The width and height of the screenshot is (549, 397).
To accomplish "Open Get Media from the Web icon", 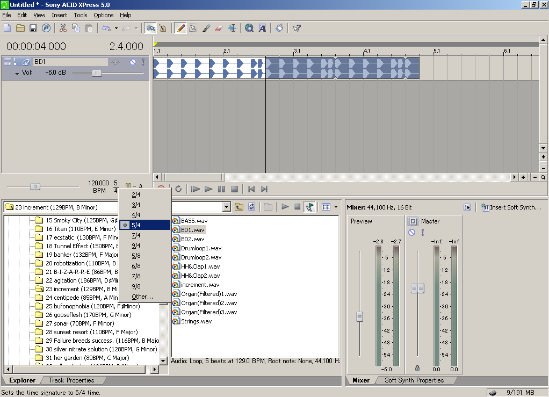I will click(x=249, y=28).
